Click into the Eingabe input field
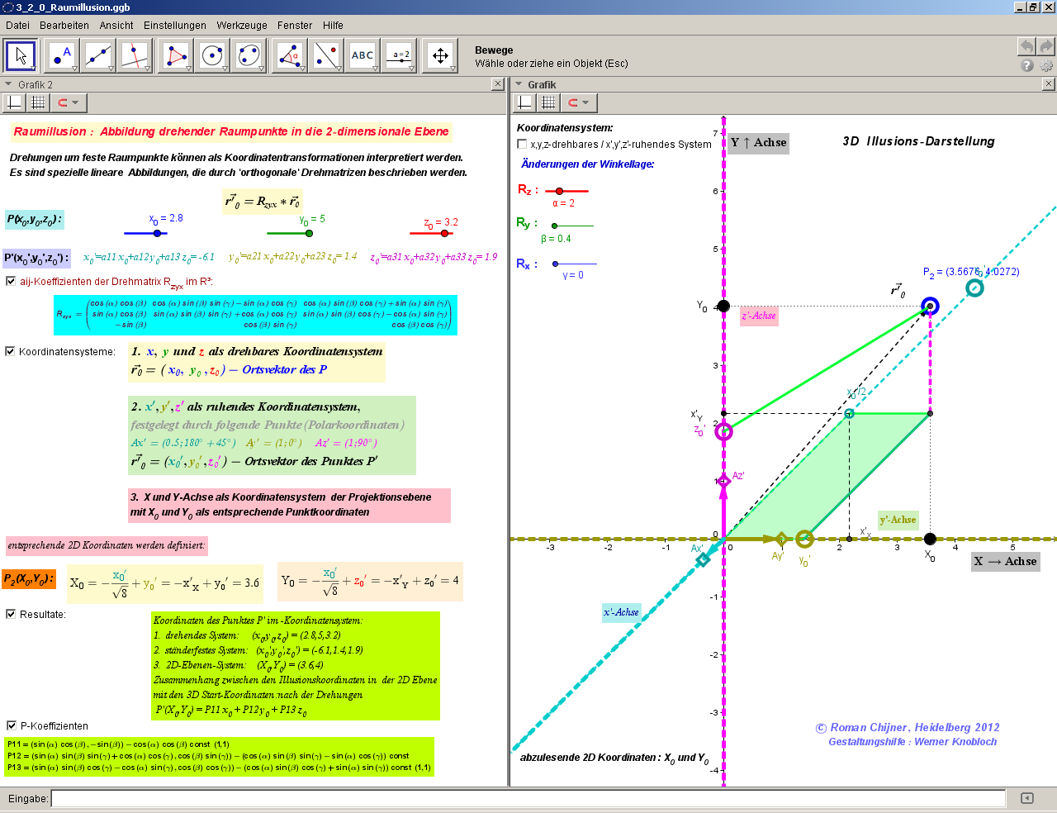The image size is (1057, 813). (x=528, y=798)
